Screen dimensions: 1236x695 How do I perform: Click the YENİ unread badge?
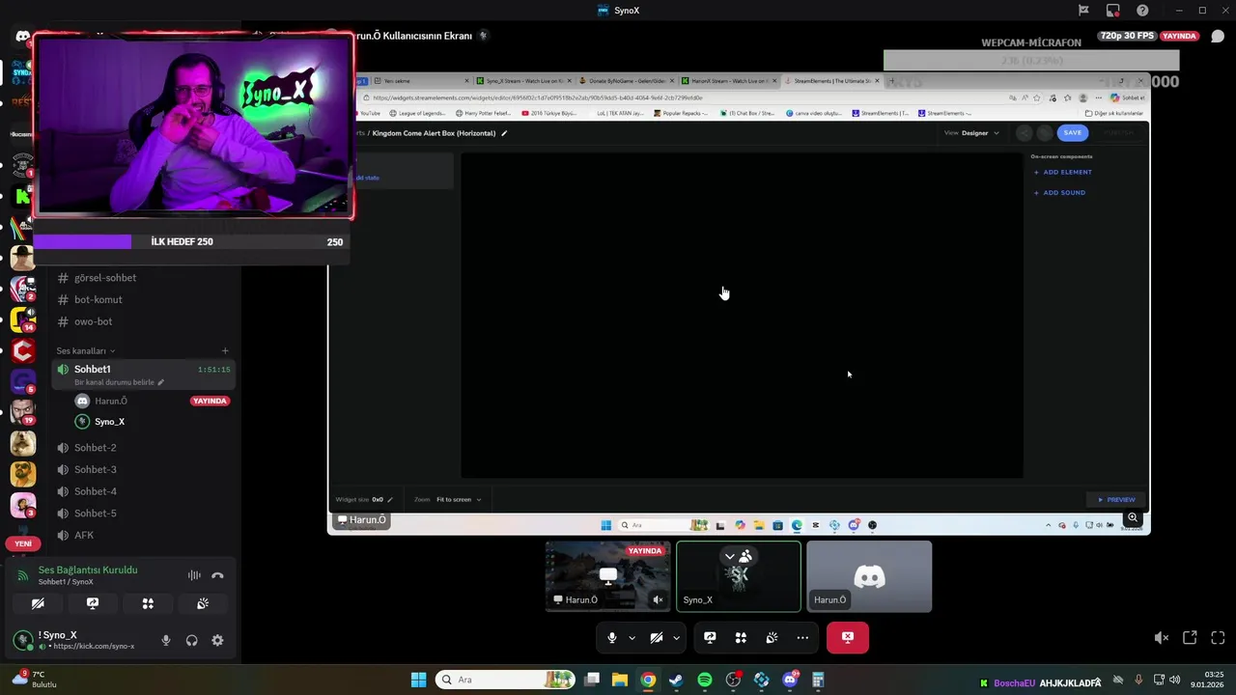(x=23, y=543)
